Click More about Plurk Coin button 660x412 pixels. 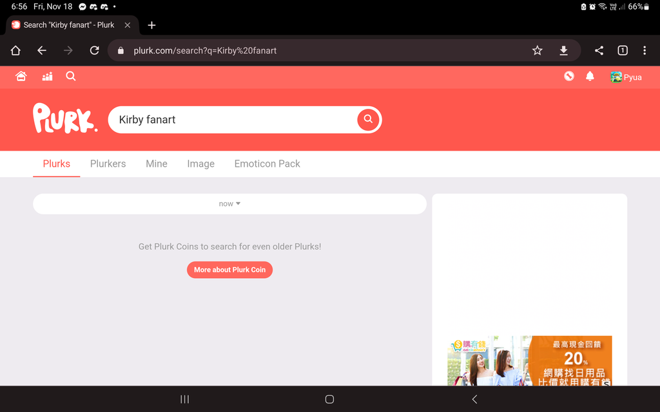tap(230, 270)
